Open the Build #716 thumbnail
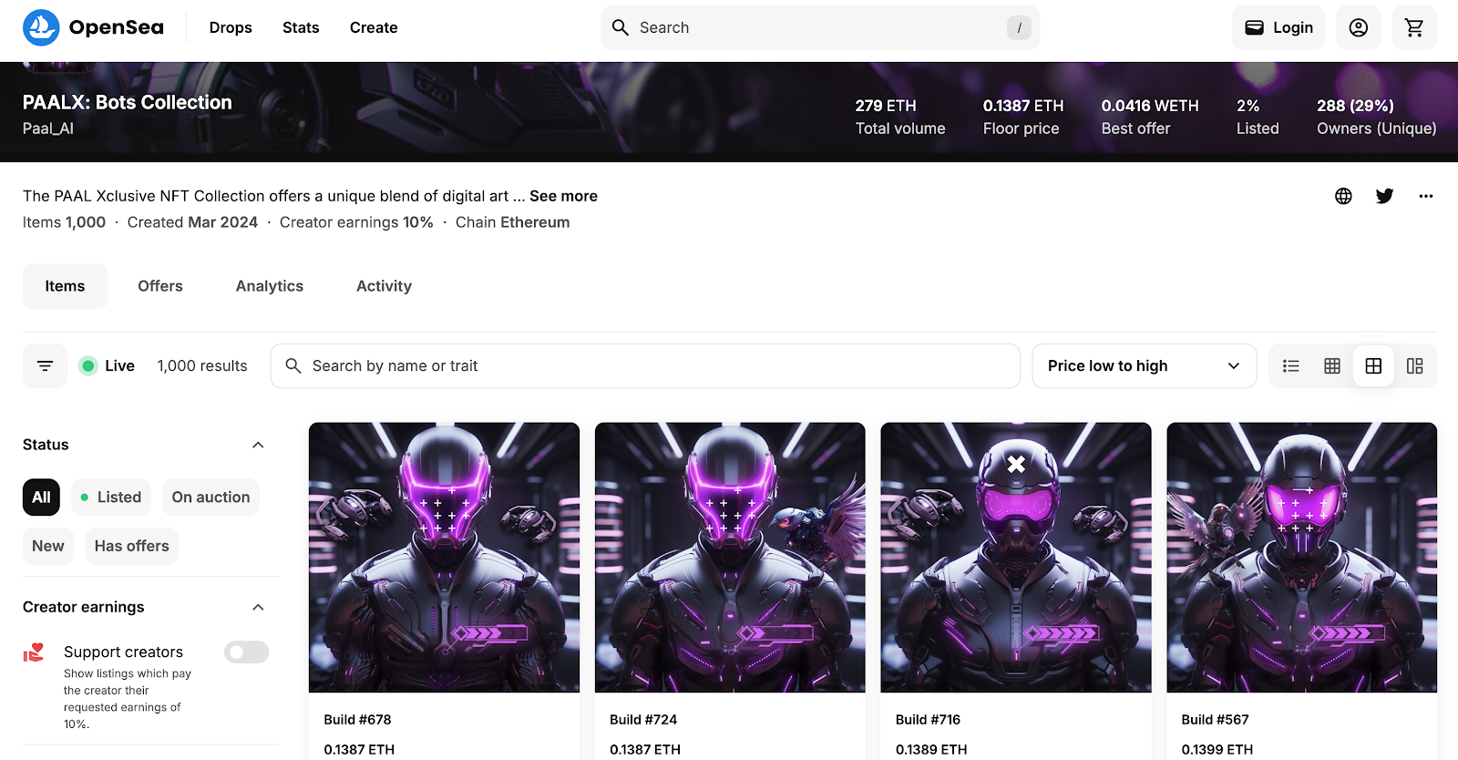This screenshot has height=760, width=1458. [1016, 557]
